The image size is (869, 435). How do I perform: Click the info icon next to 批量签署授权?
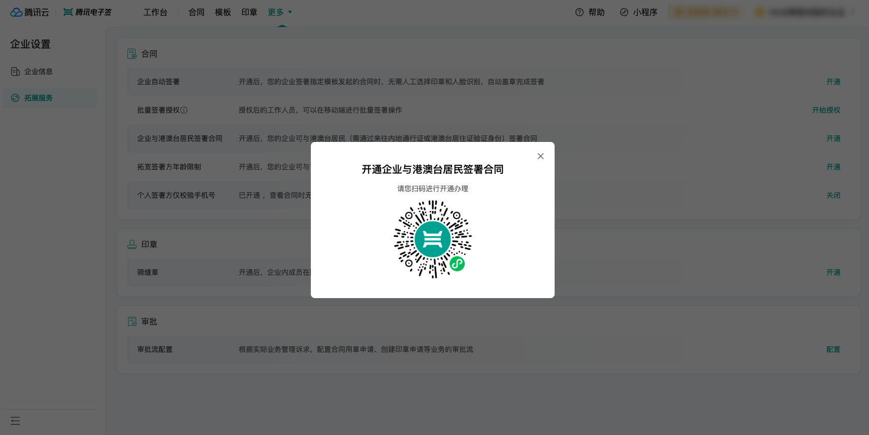coord(184,110)
